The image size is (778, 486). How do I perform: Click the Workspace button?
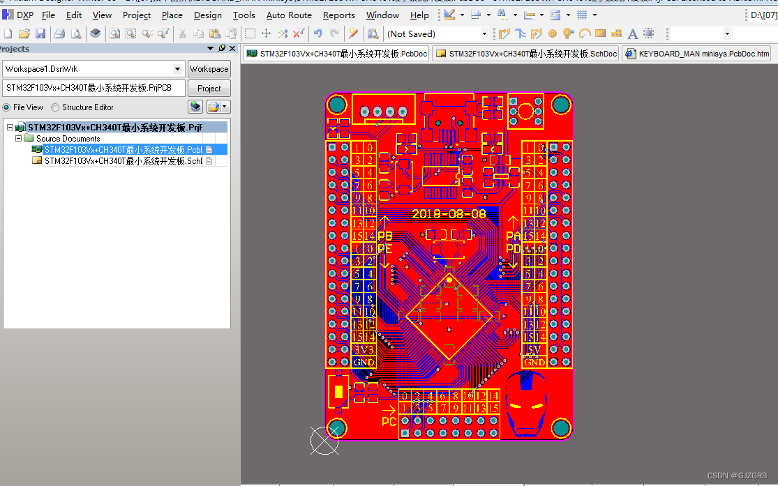pos(209,68)
